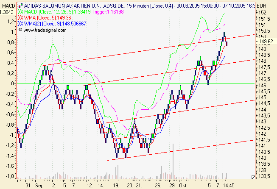The height and width of the screenshot is (189, 277).
Task: Click the chart title 'ADIDAS-SALOMON AG AKTIEN O.N.'
Action: coord(62,6)
